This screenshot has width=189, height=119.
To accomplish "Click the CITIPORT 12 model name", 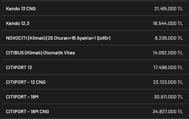I will tap(19, 67).
